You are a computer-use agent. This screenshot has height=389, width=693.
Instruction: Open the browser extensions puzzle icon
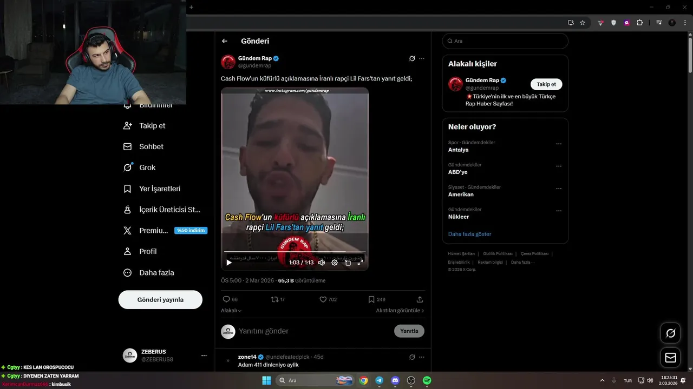[640, 23]
